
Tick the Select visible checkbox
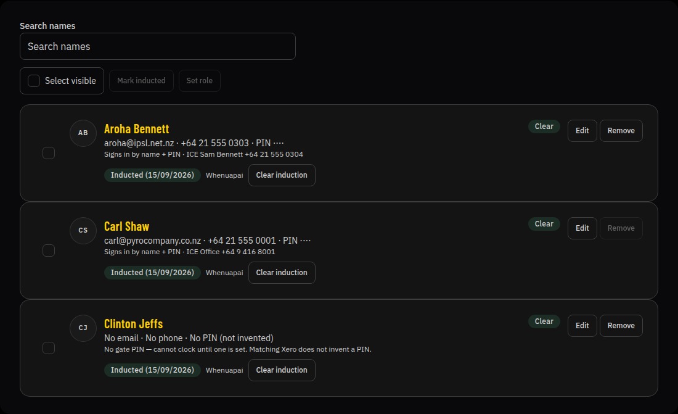34,81
